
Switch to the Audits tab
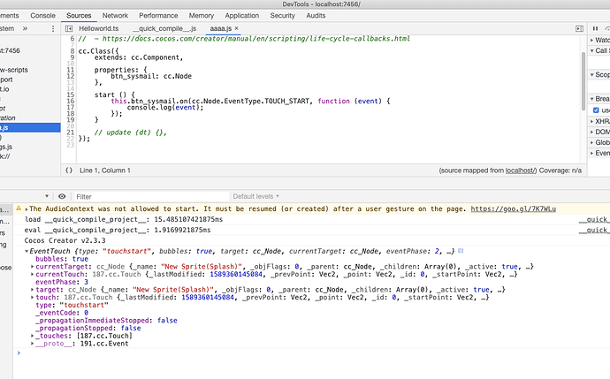[x=316, y=16]
